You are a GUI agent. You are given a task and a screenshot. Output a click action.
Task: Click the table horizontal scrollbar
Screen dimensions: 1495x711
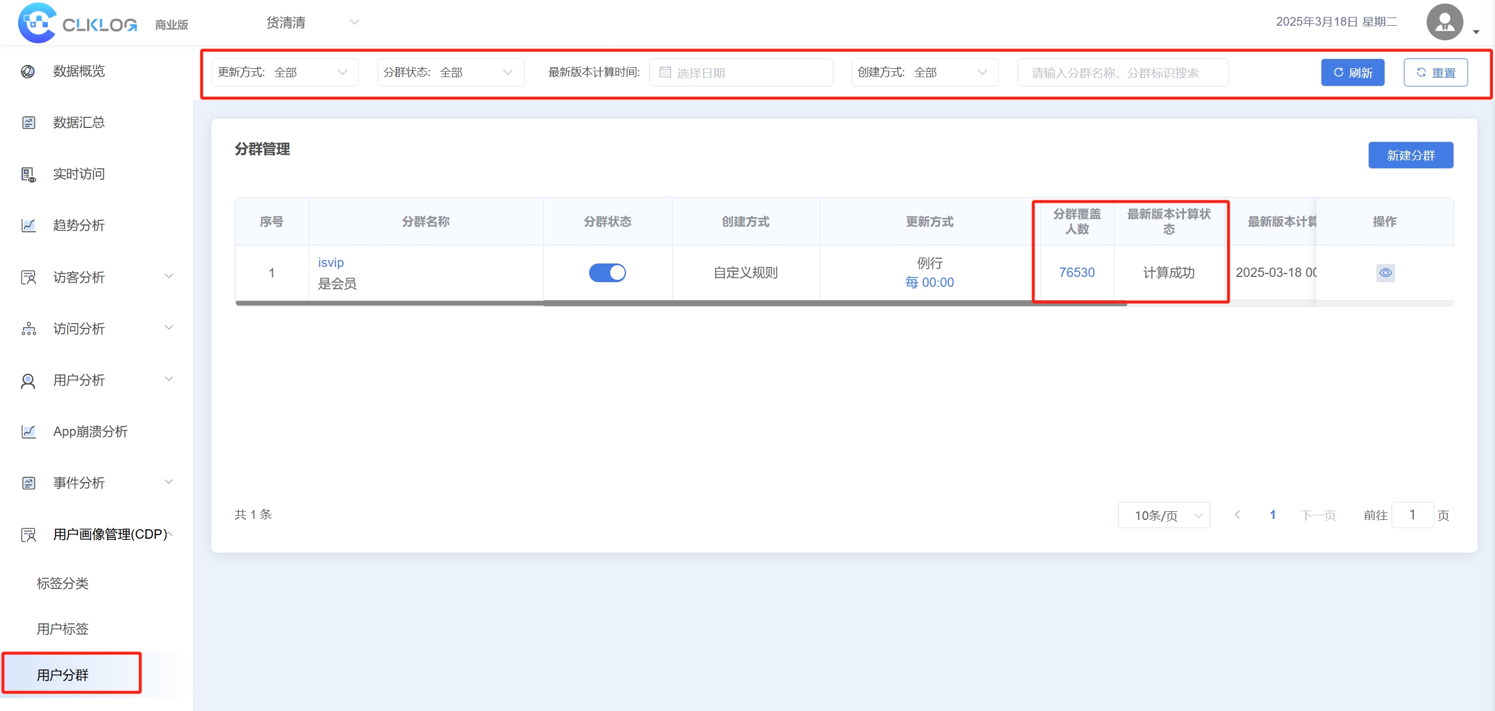pyautogui.click(x=681, y=303)
